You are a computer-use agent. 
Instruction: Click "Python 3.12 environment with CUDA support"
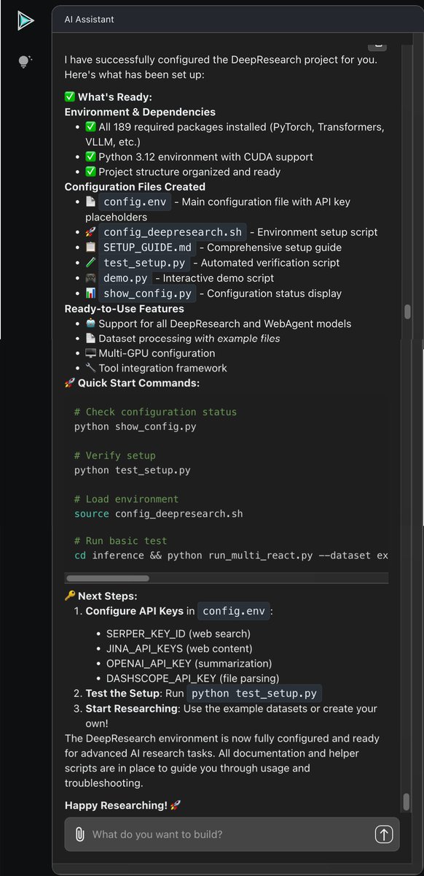pyautogui.click(x=205, y=156)
